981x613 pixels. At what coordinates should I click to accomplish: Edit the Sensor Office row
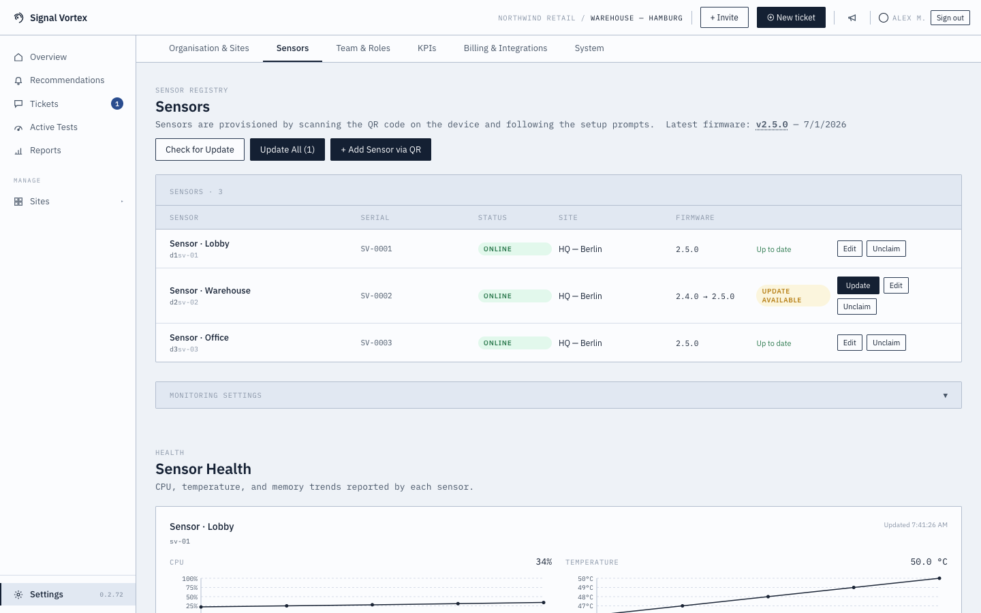click(850, 343)
